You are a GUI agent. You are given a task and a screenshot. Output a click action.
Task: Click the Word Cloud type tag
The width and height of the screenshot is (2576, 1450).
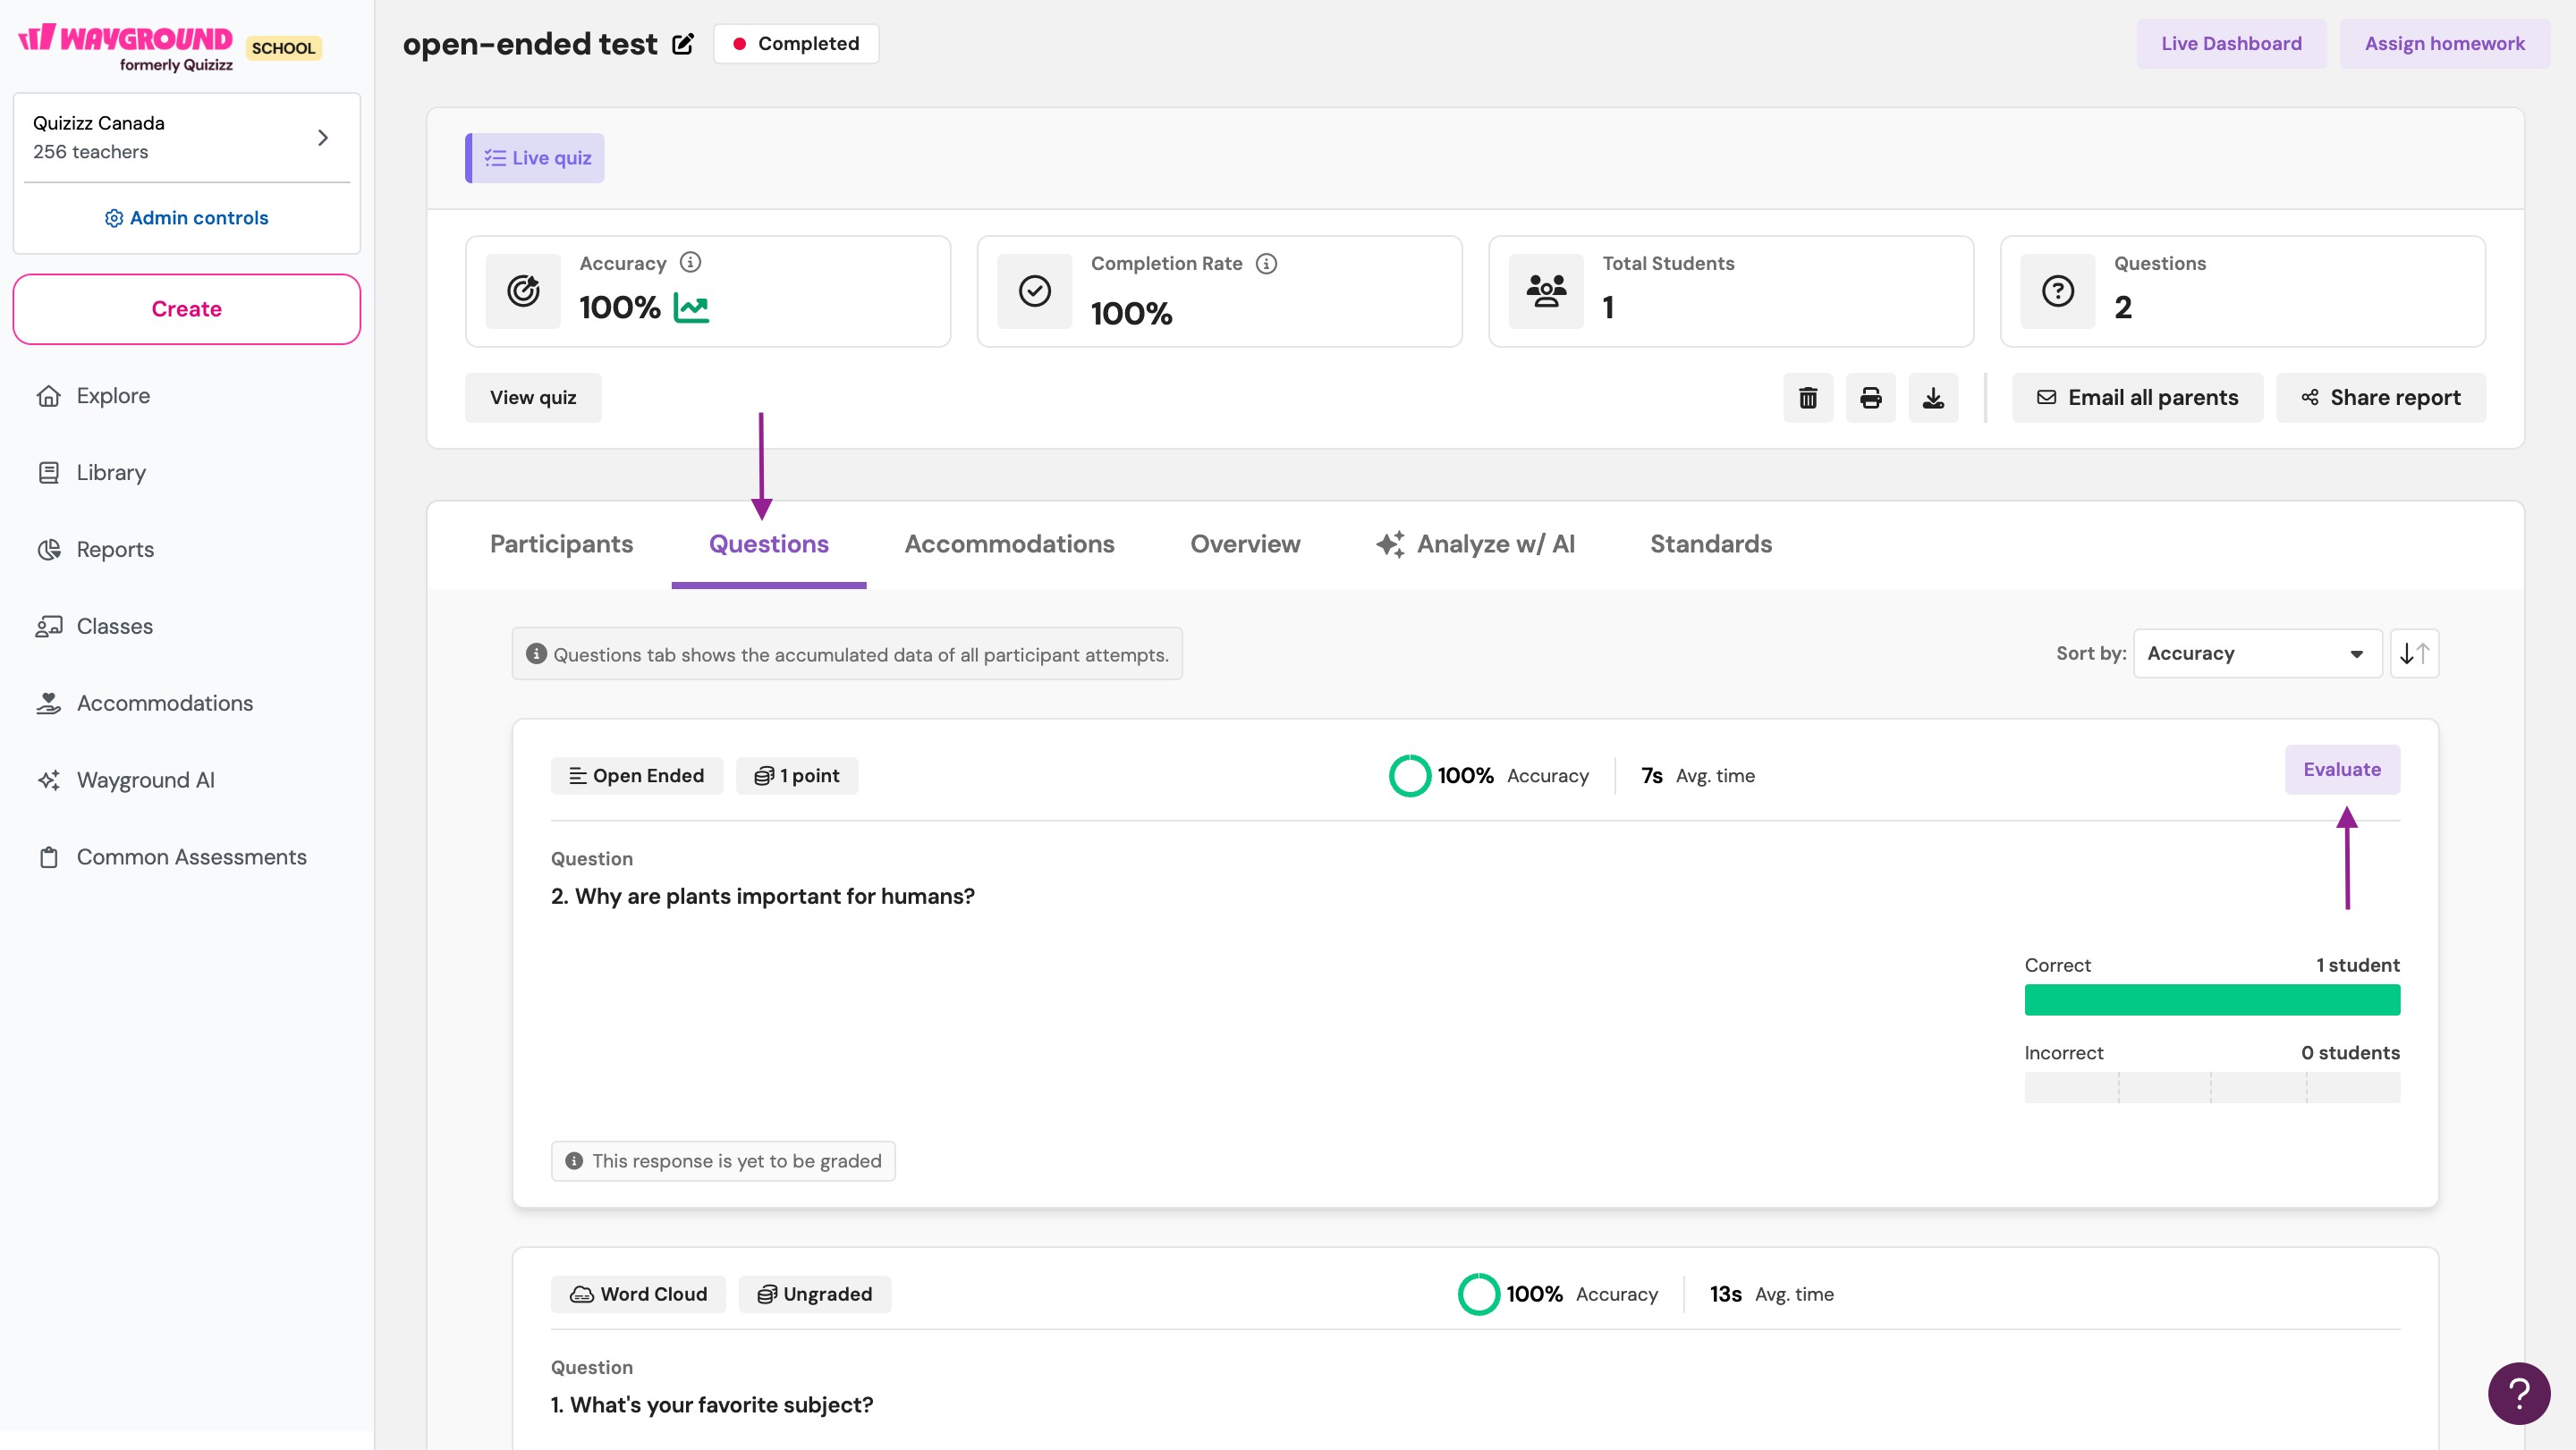pos(638,1294)
